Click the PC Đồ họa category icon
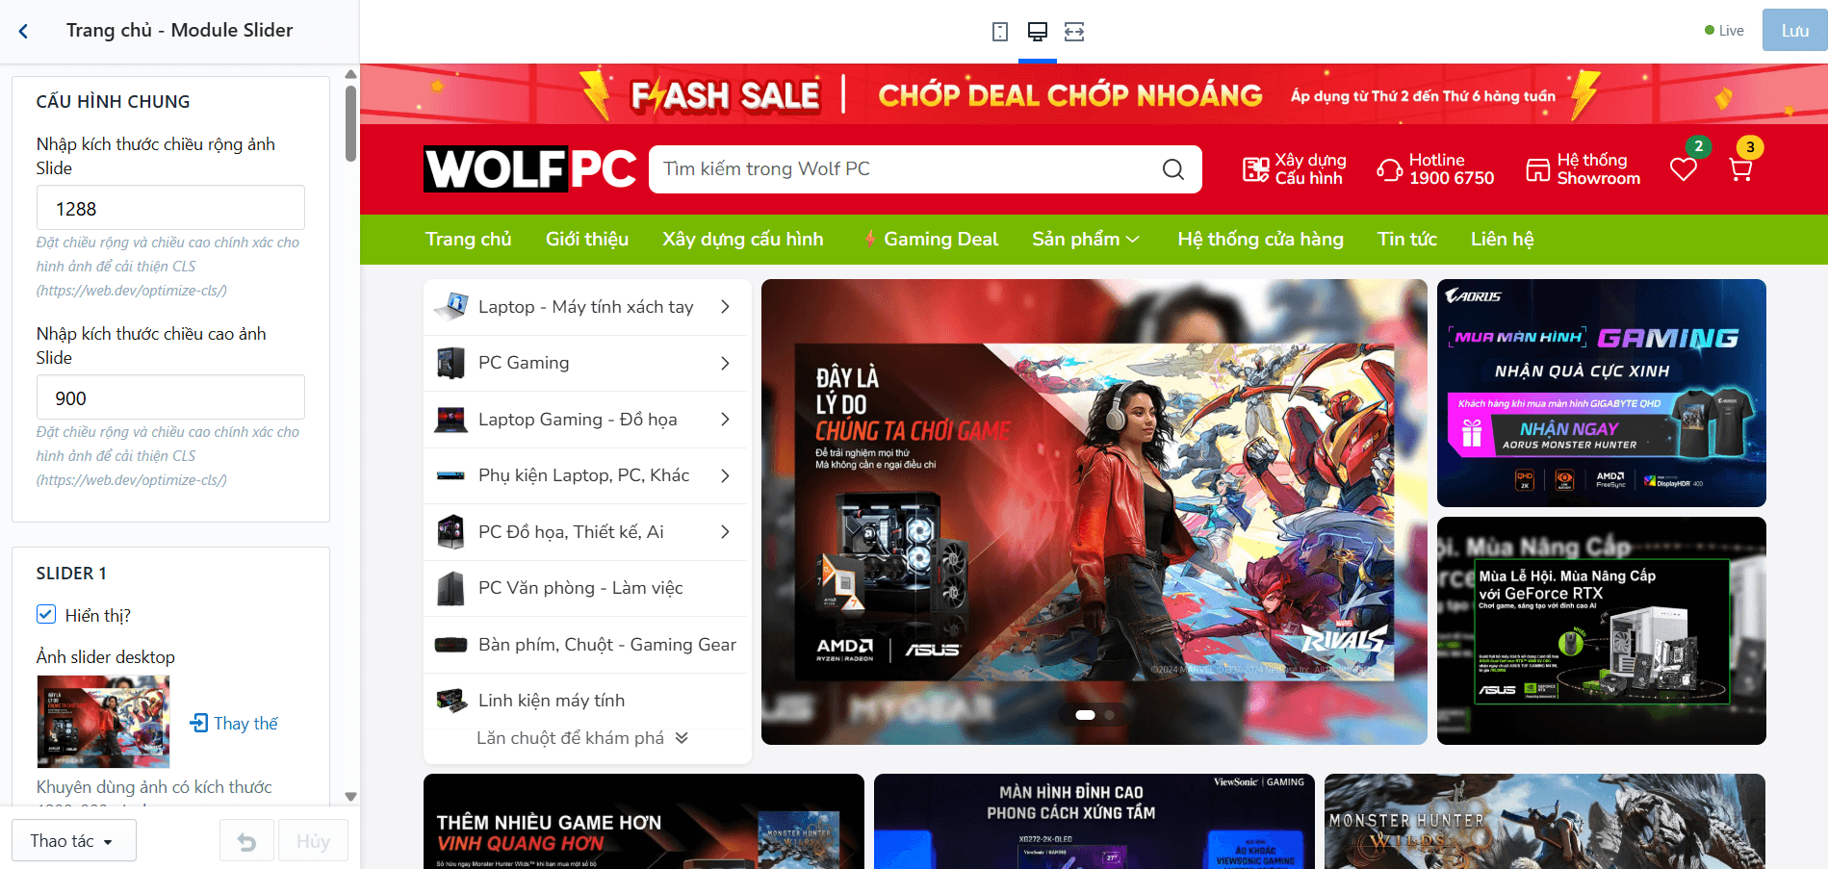The width and height of the screenshot is (1828, 869). click(451, 532)
